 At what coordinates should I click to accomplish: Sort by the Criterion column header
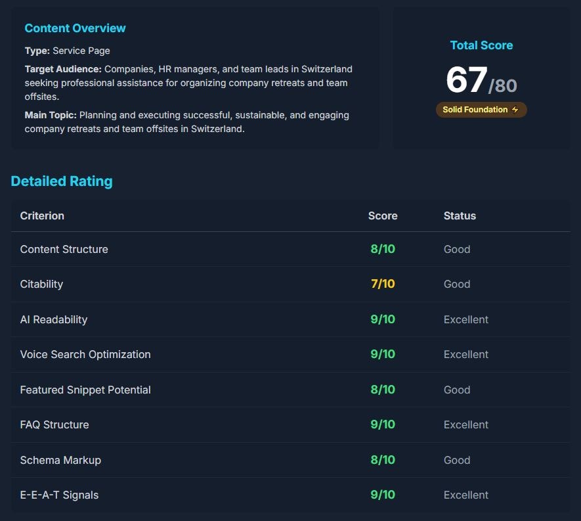click(42, 215)
